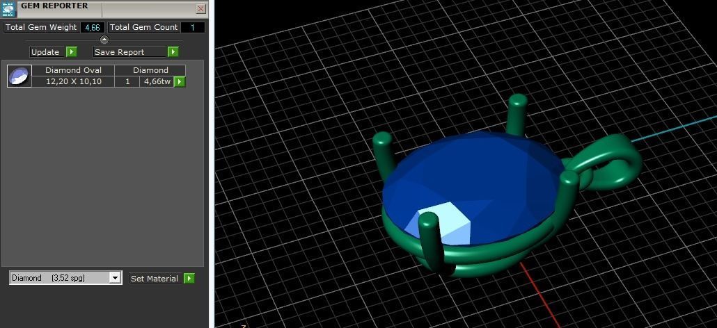The image size is (717, 328).
Task: Select the oval gem thumbnail
Action: 19,76
